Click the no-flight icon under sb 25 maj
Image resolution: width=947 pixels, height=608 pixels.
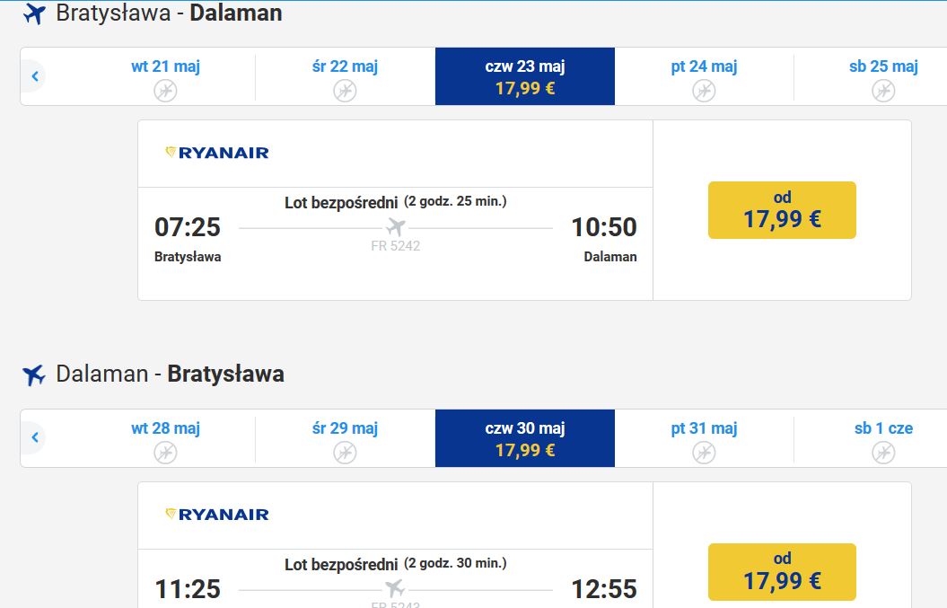[x=883, y=91]
